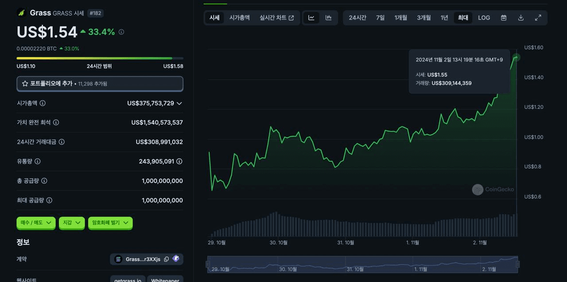
Task: Toggle LOG scale on the chart
Action: tap(484, 18)
